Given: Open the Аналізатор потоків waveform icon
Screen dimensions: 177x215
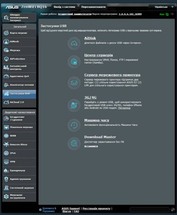Looking at the screenshot, I should tap(6, 85).
